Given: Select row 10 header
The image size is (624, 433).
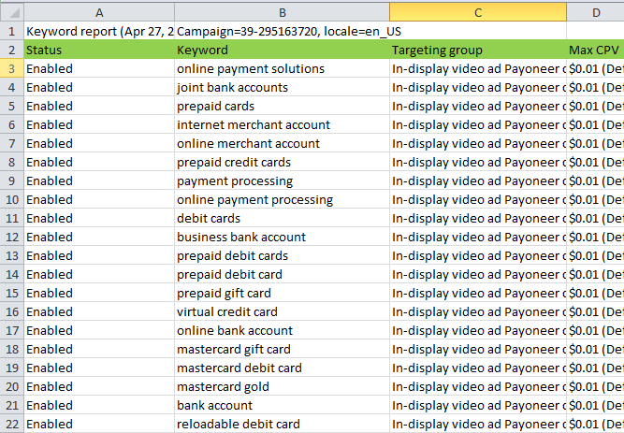Looking at the screenshot, I should [x=12, y=199].
